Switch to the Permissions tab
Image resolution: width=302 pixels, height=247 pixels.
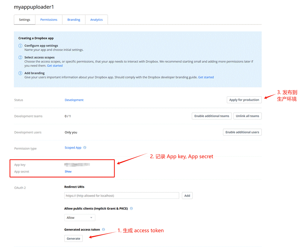pyautogui.click(x=49, y=20)
